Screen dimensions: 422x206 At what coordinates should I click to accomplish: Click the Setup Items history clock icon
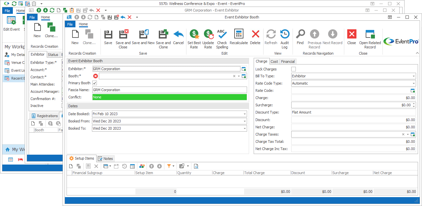(x=125, y=166)
